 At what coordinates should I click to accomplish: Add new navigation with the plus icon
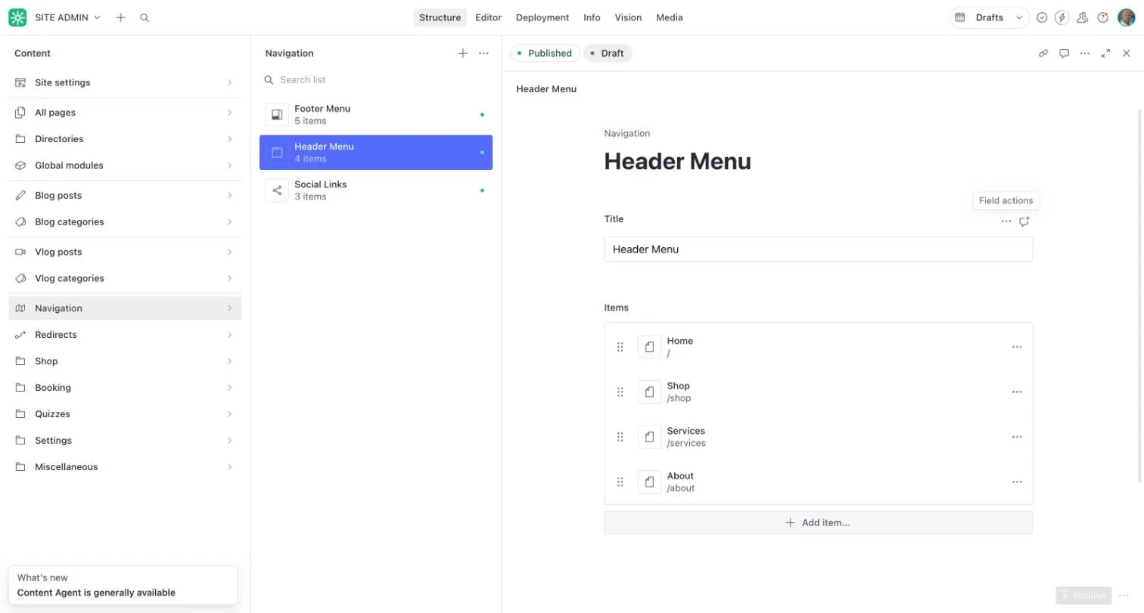[x=463, y=53]
